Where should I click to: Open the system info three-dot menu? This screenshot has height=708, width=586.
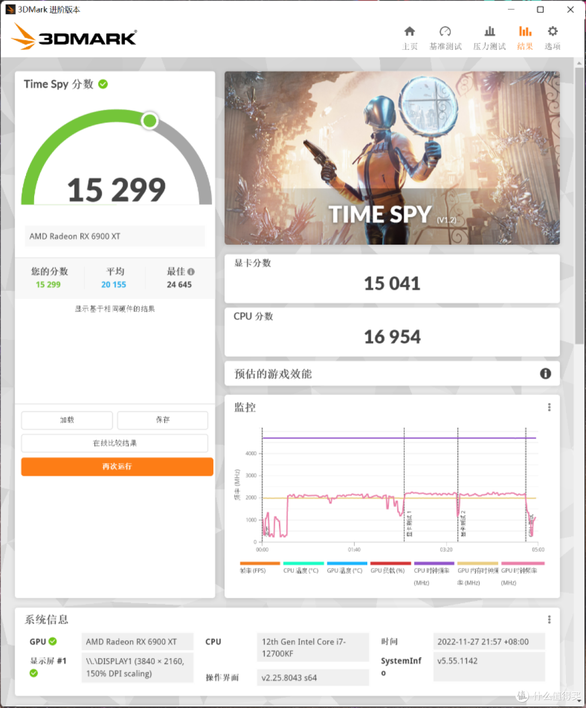[549, 620]
